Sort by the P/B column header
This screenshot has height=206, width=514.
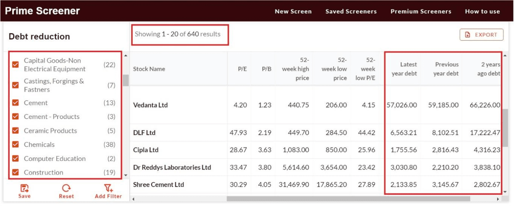click(267, 69)
